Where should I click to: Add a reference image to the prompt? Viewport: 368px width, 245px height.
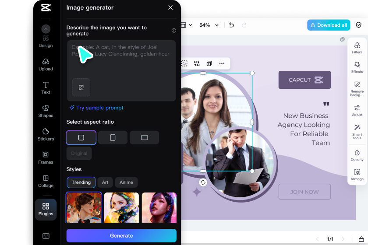(81, 87)
